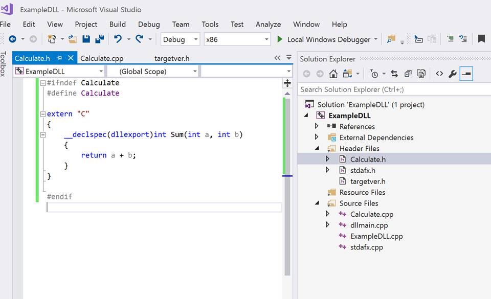The height and width of the screenshot is (299, 491).
Task: Click the Save All toolbar icon
Action: coord(100,39)
